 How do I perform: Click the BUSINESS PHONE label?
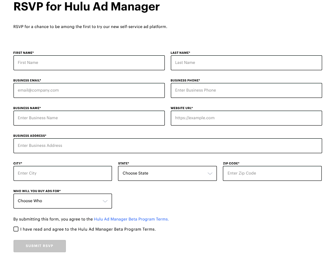pyautogui.click(x=185, y=80)
